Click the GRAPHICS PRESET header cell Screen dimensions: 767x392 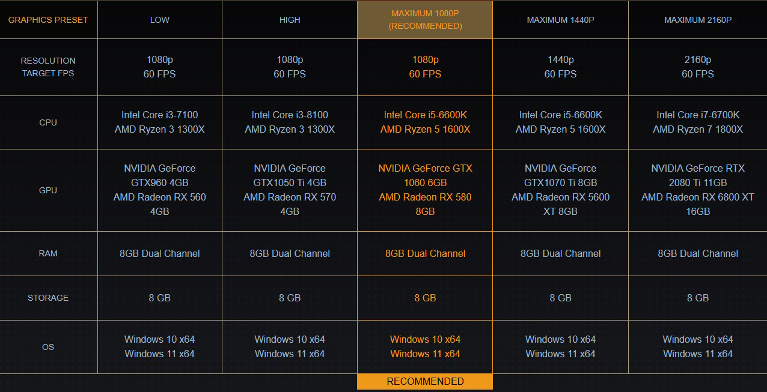pos(48,20)
